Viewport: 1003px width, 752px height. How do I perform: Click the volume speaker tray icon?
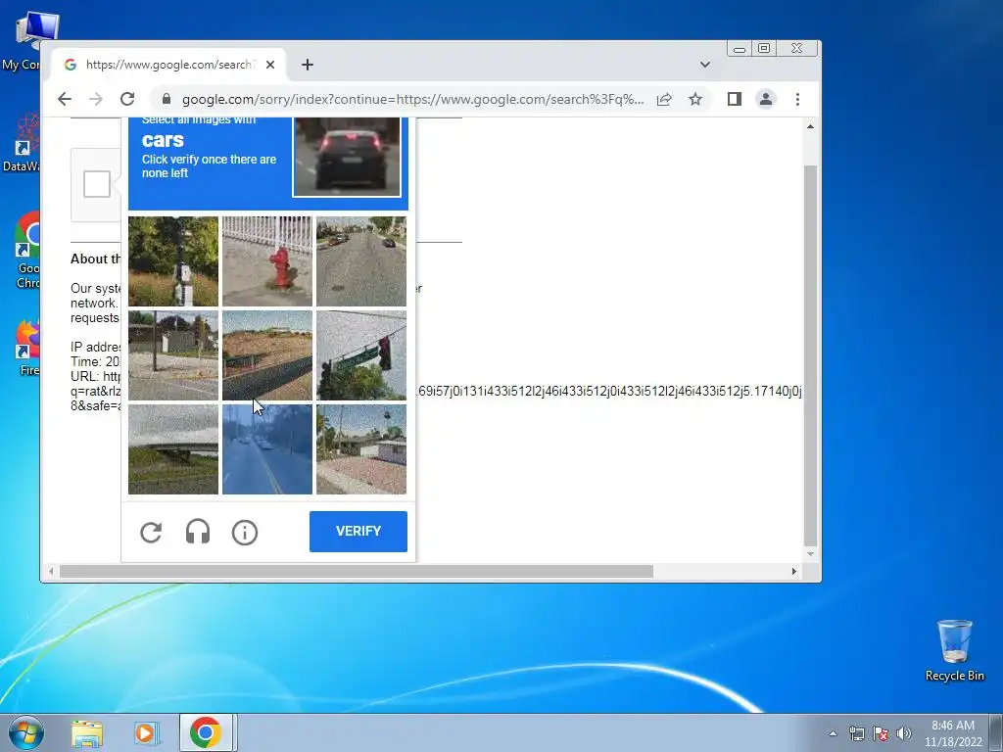(904, 733)
